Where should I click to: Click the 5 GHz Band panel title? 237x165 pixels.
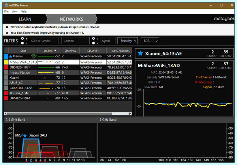click(108, 120)
